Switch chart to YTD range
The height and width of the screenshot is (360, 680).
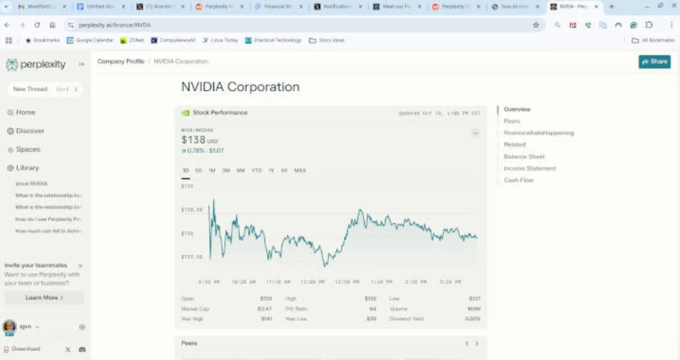[x=256, y=170]
